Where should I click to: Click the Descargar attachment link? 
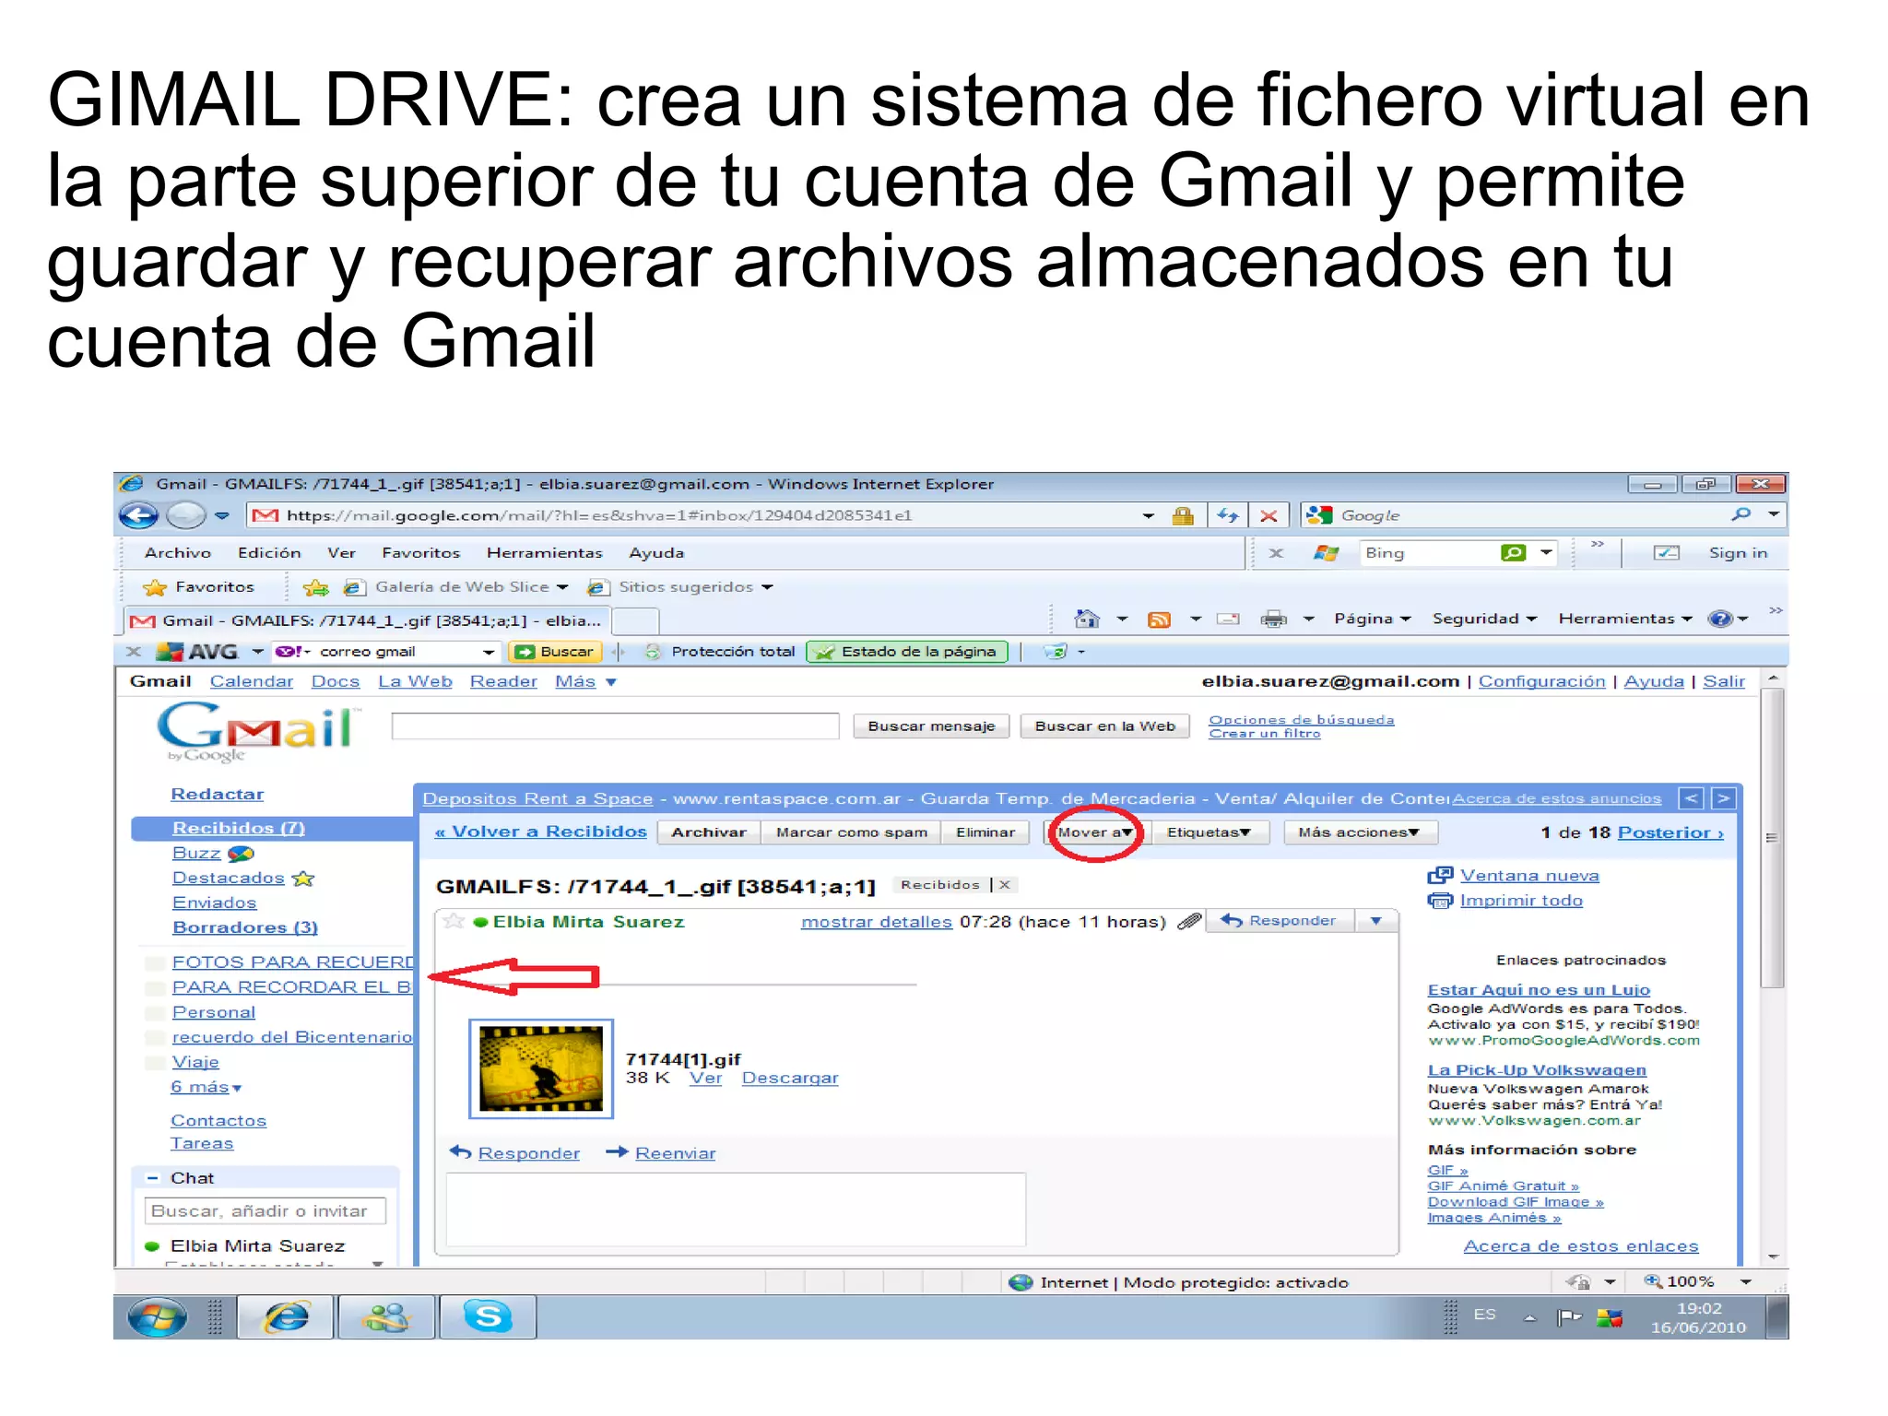click(790, 1078)
